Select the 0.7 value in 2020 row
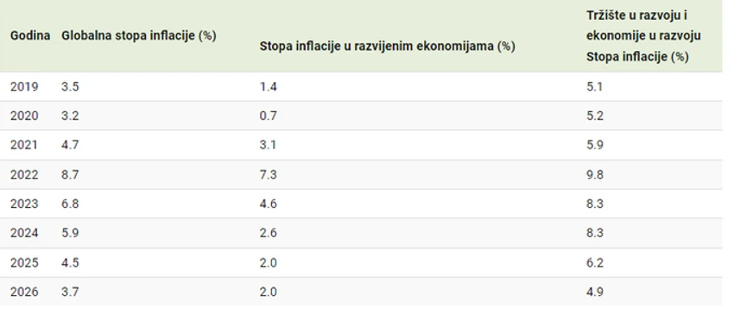The width and height of the screenshot is (734, 314). pyautogui.click(x=269, y=116)
